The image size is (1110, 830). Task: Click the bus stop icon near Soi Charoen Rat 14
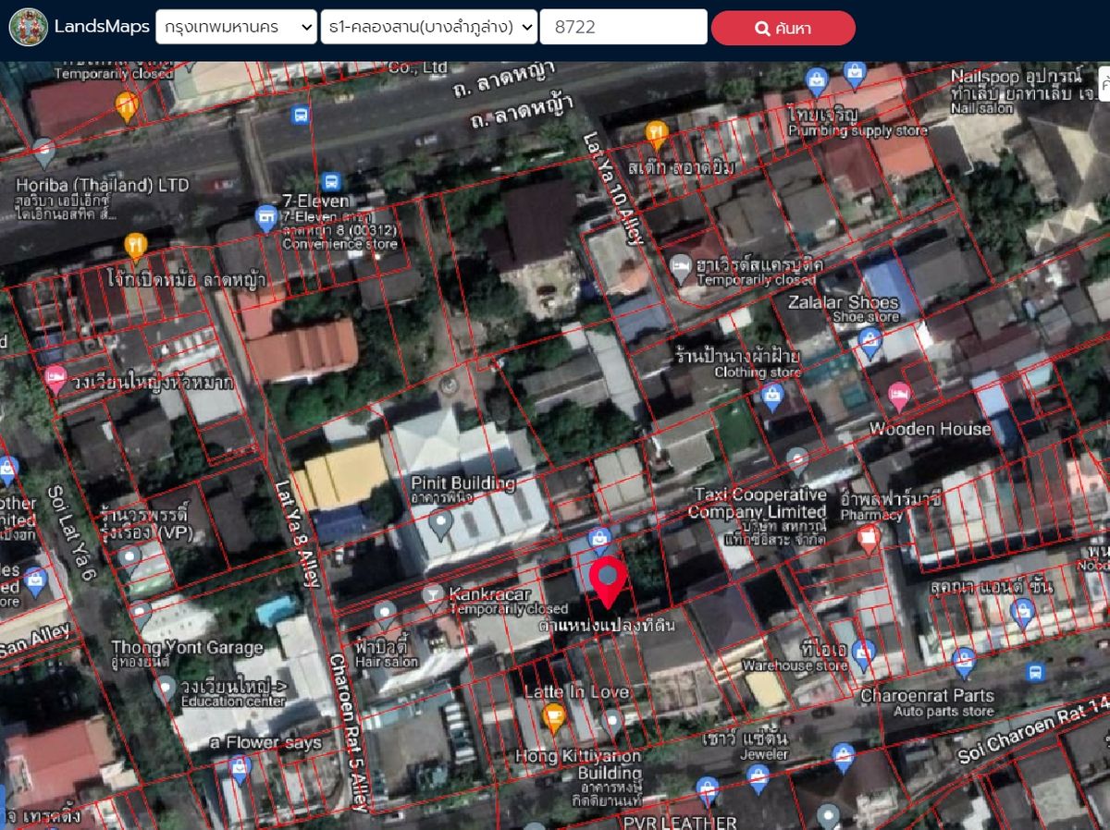[1035, 672]
